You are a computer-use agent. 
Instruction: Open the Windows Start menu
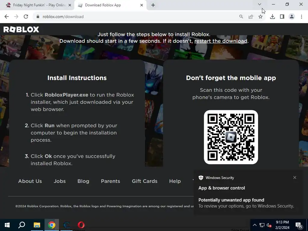pyautogui.click(x=7, y=225)
